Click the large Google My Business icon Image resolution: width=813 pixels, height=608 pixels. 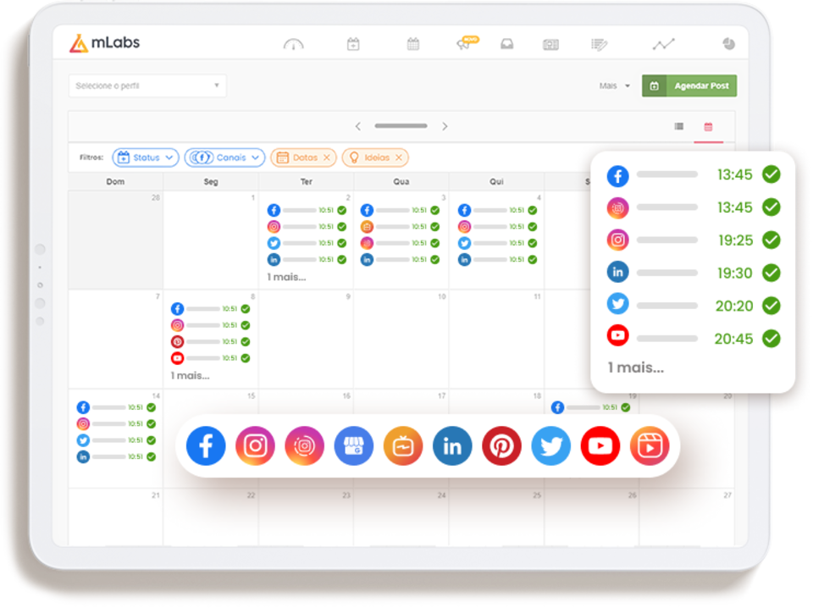(x=354, y=445)
